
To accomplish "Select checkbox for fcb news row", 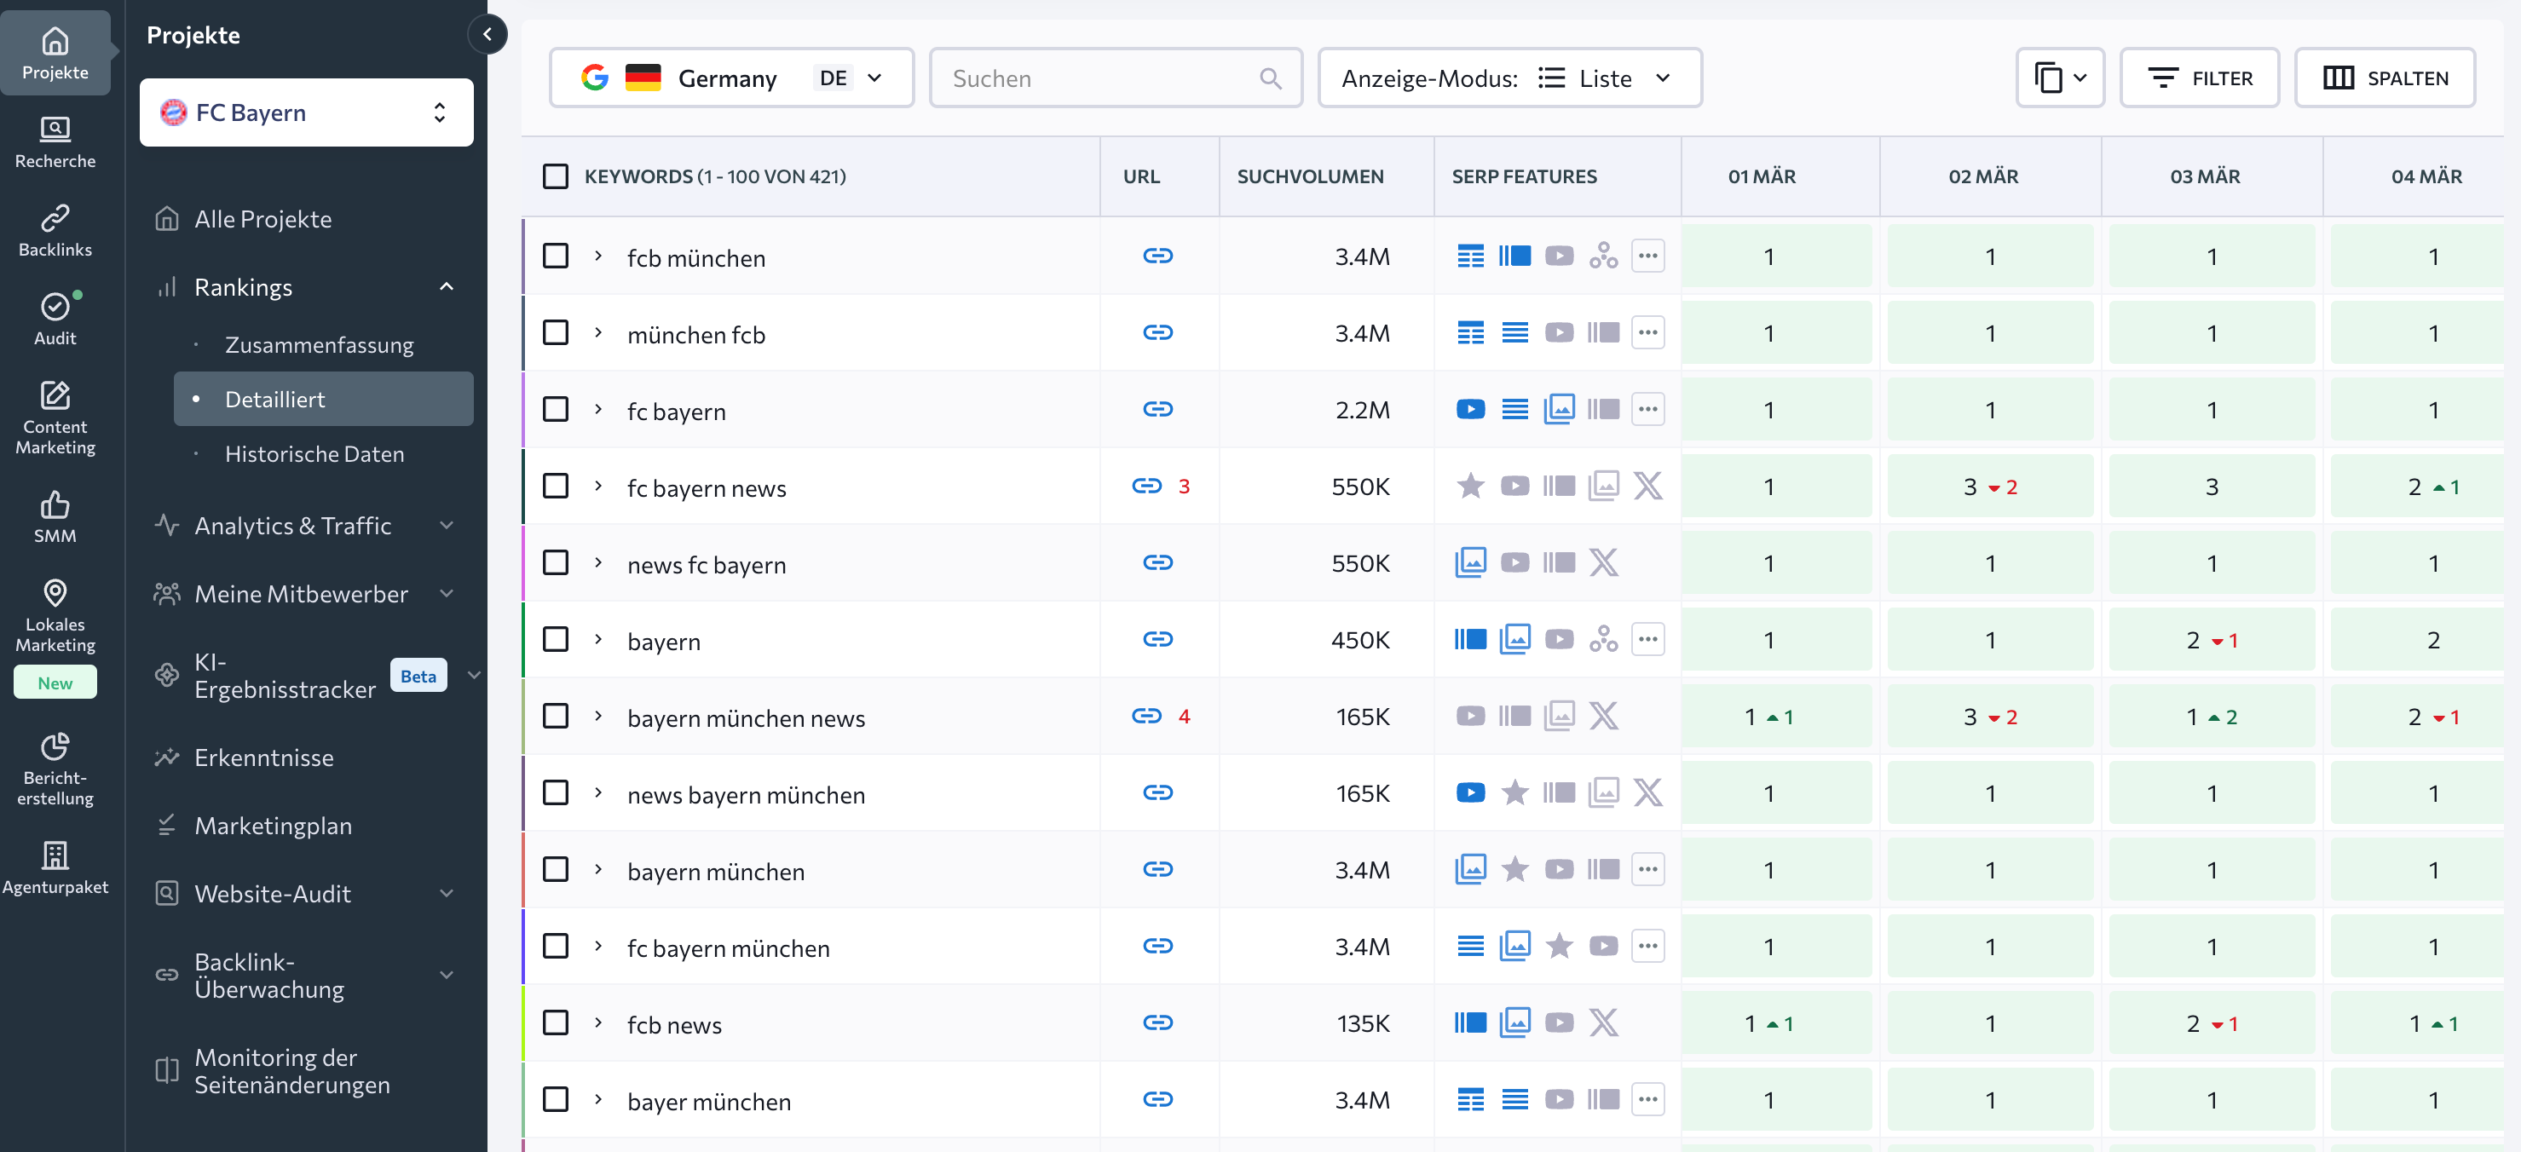I will [555, 1022].
